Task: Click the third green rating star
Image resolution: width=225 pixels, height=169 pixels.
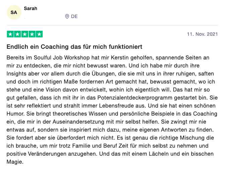Action: tap(25, 34)
